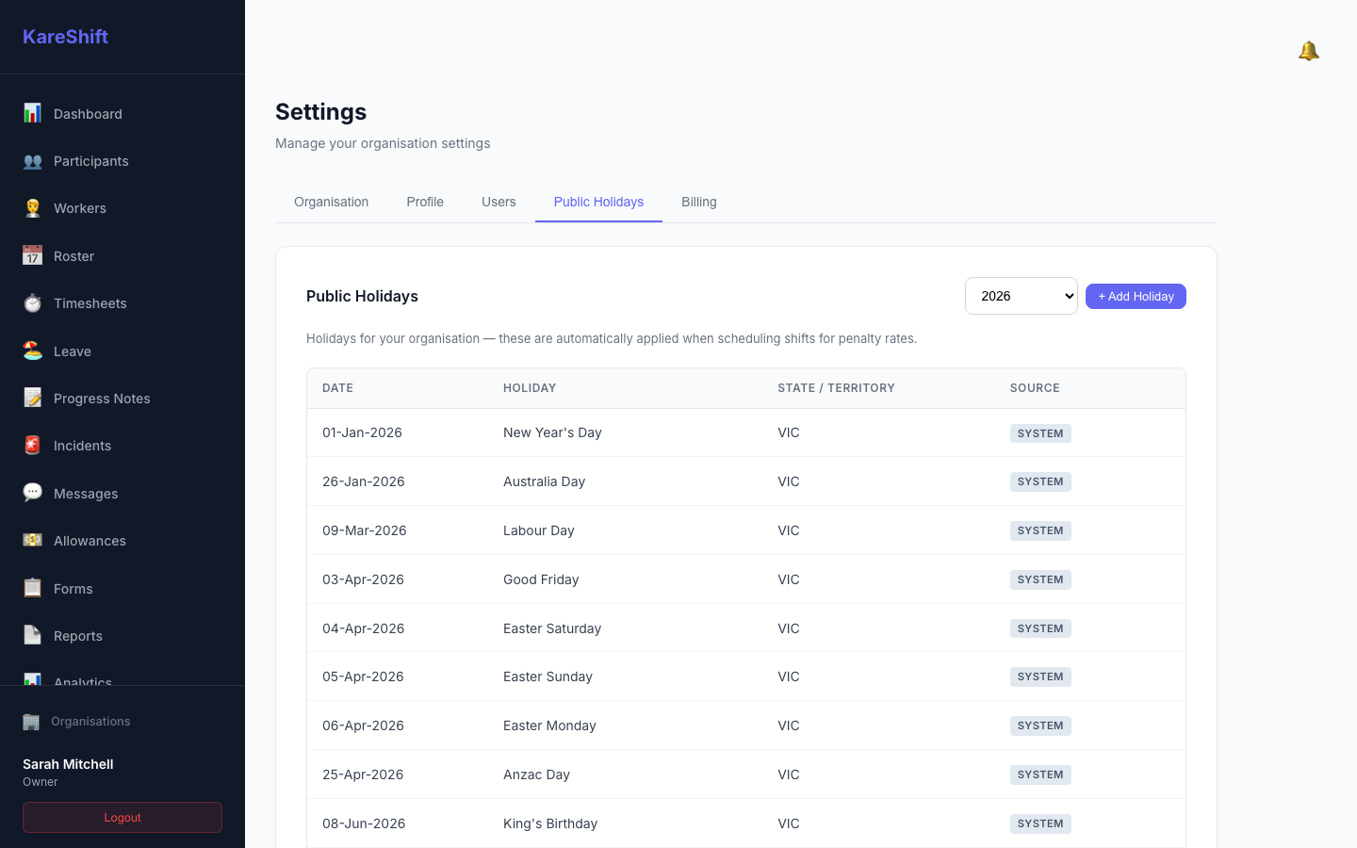
Task: Open the KareShift logo link
Action: [x=65, y=37]
